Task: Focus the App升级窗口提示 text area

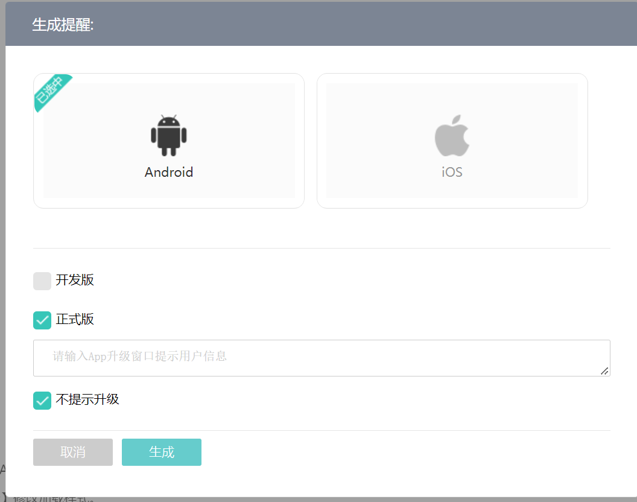Action: coord(322,358)
